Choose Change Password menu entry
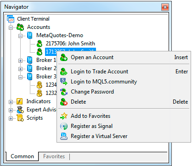Image resolution: width=192 pixels, height=166 pixels. 124,92
